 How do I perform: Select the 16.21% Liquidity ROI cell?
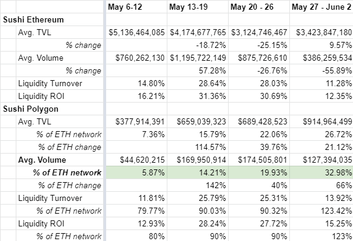pos(136,96)
